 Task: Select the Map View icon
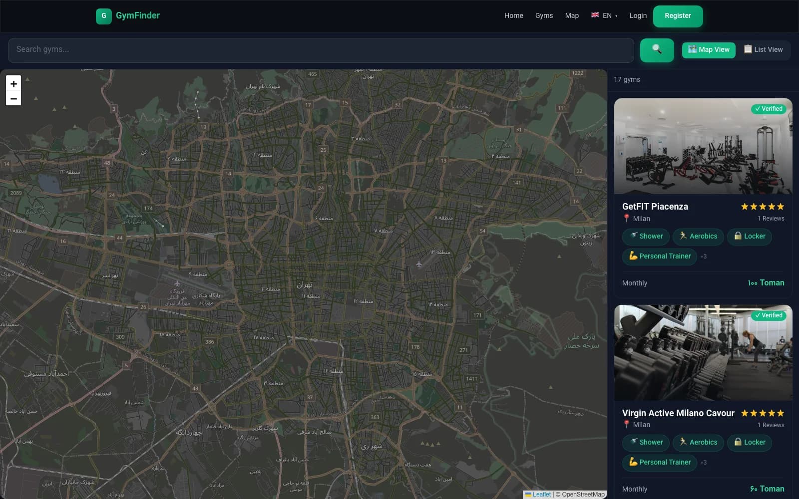pyautogui.click(x=693, y=49)
